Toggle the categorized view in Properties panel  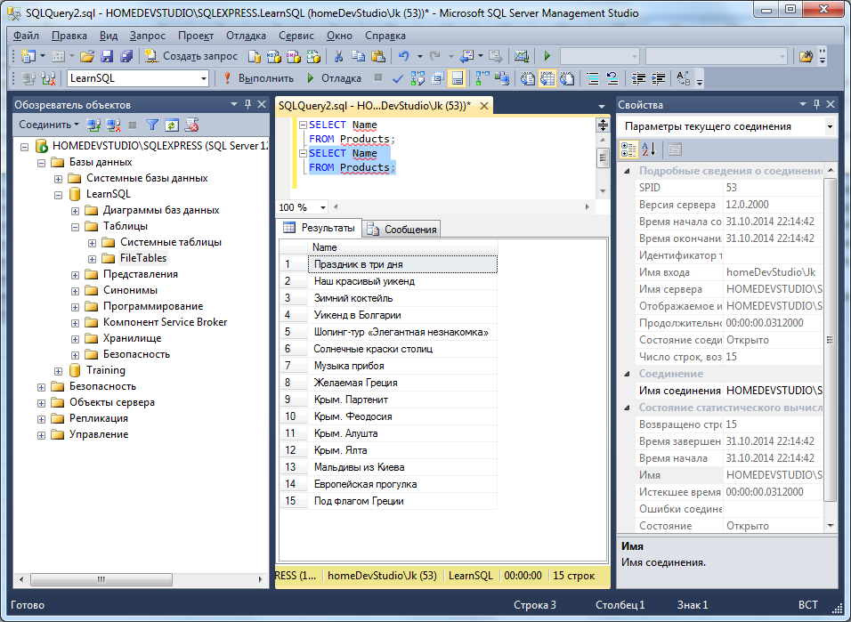(628, 149)
